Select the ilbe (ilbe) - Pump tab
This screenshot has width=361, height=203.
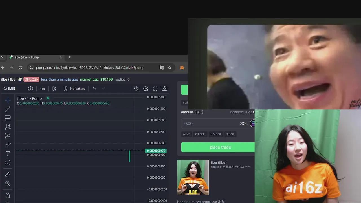(35, 57)
